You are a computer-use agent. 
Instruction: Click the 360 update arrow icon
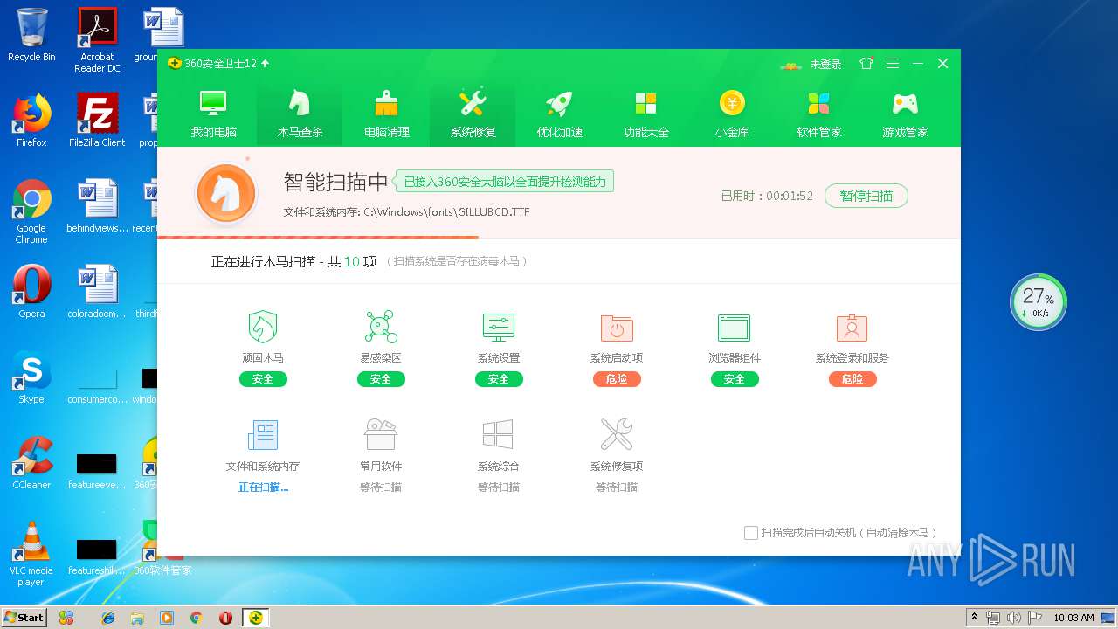coord(266,64)
